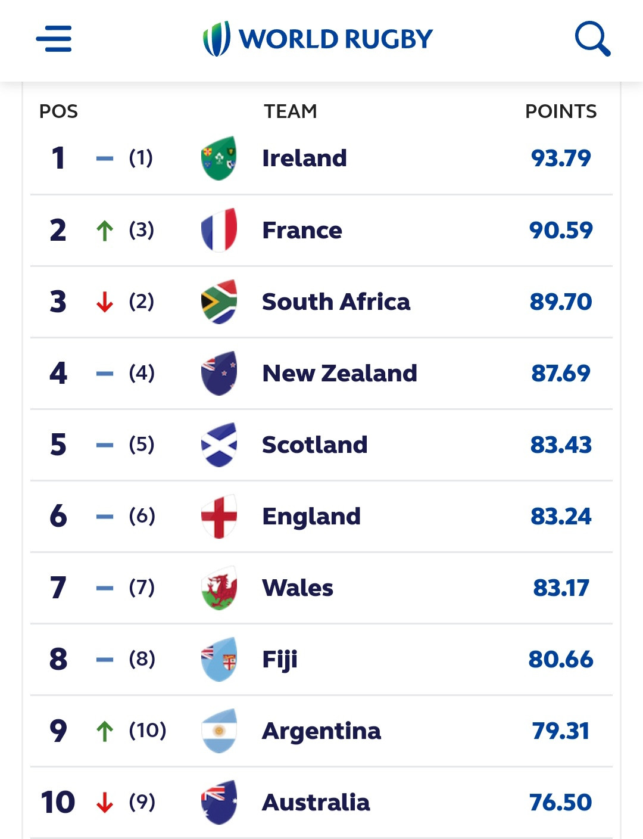Select the Wales dragon flag icon
This screenshot has height=839, width=643.
[x=219, y=588]
